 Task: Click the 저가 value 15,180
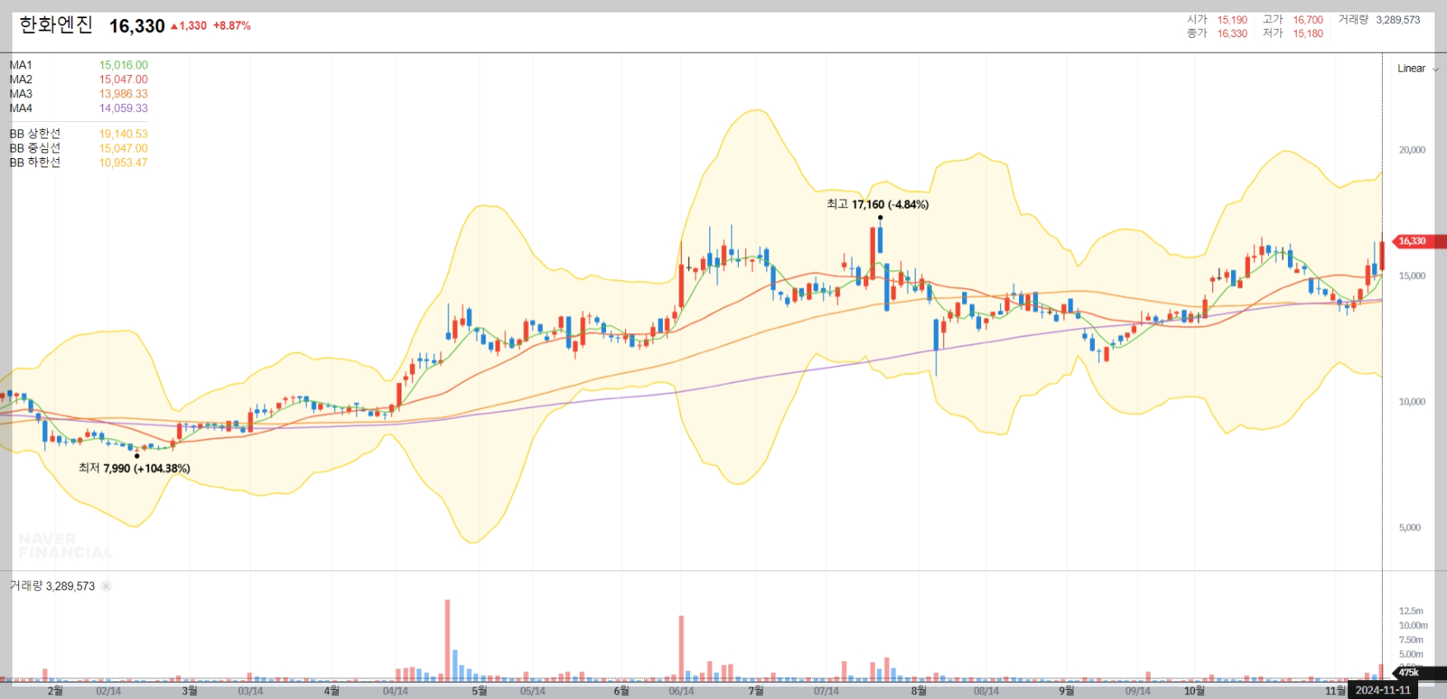point(1308,34)
